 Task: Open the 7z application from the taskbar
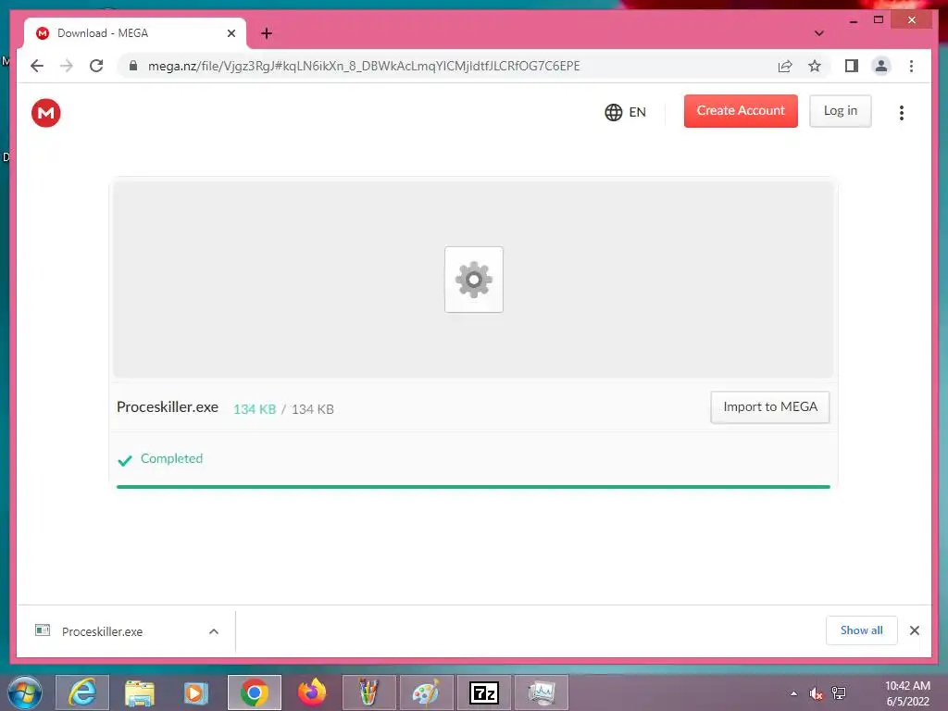[x=483, y=692]
